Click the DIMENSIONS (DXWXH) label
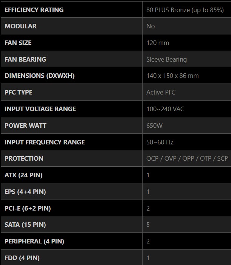 pos(40,76)
